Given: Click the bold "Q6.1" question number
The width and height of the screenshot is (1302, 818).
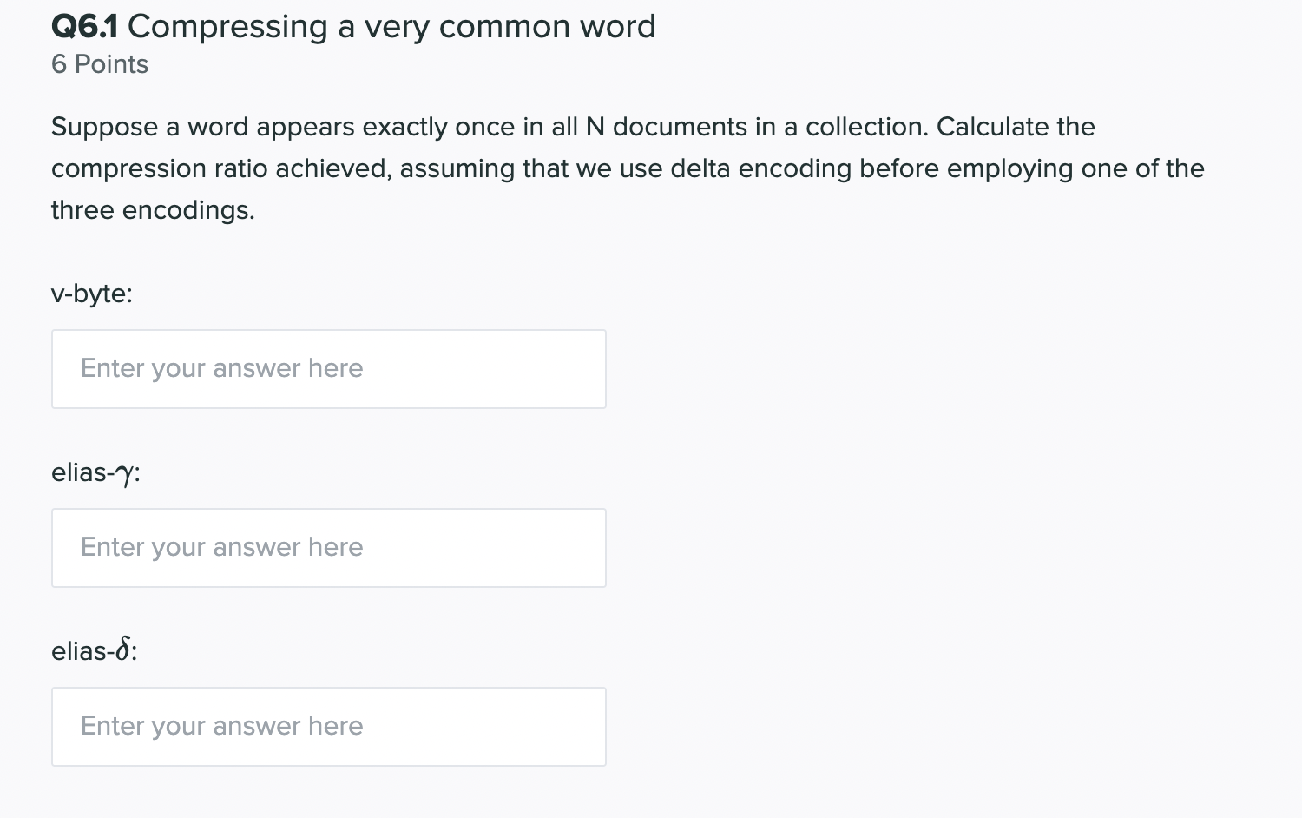Looking at the screenshot, I should coord(84,27).
